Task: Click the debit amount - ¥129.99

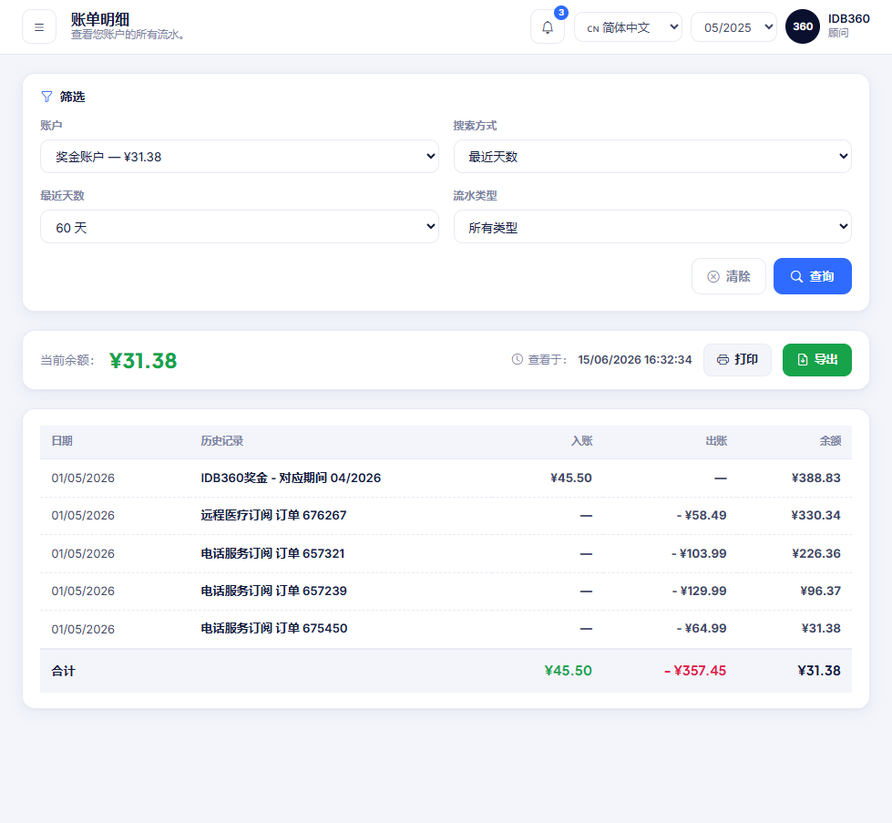Action: [699, 592]
